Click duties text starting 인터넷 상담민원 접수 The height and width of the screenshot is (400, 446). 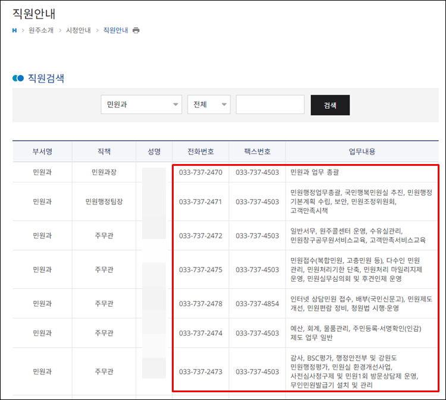coord(361,304)
